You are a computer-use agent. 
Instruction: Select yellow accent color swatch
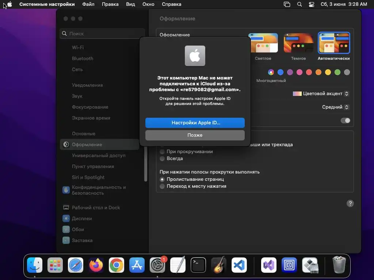click(328, 72)
